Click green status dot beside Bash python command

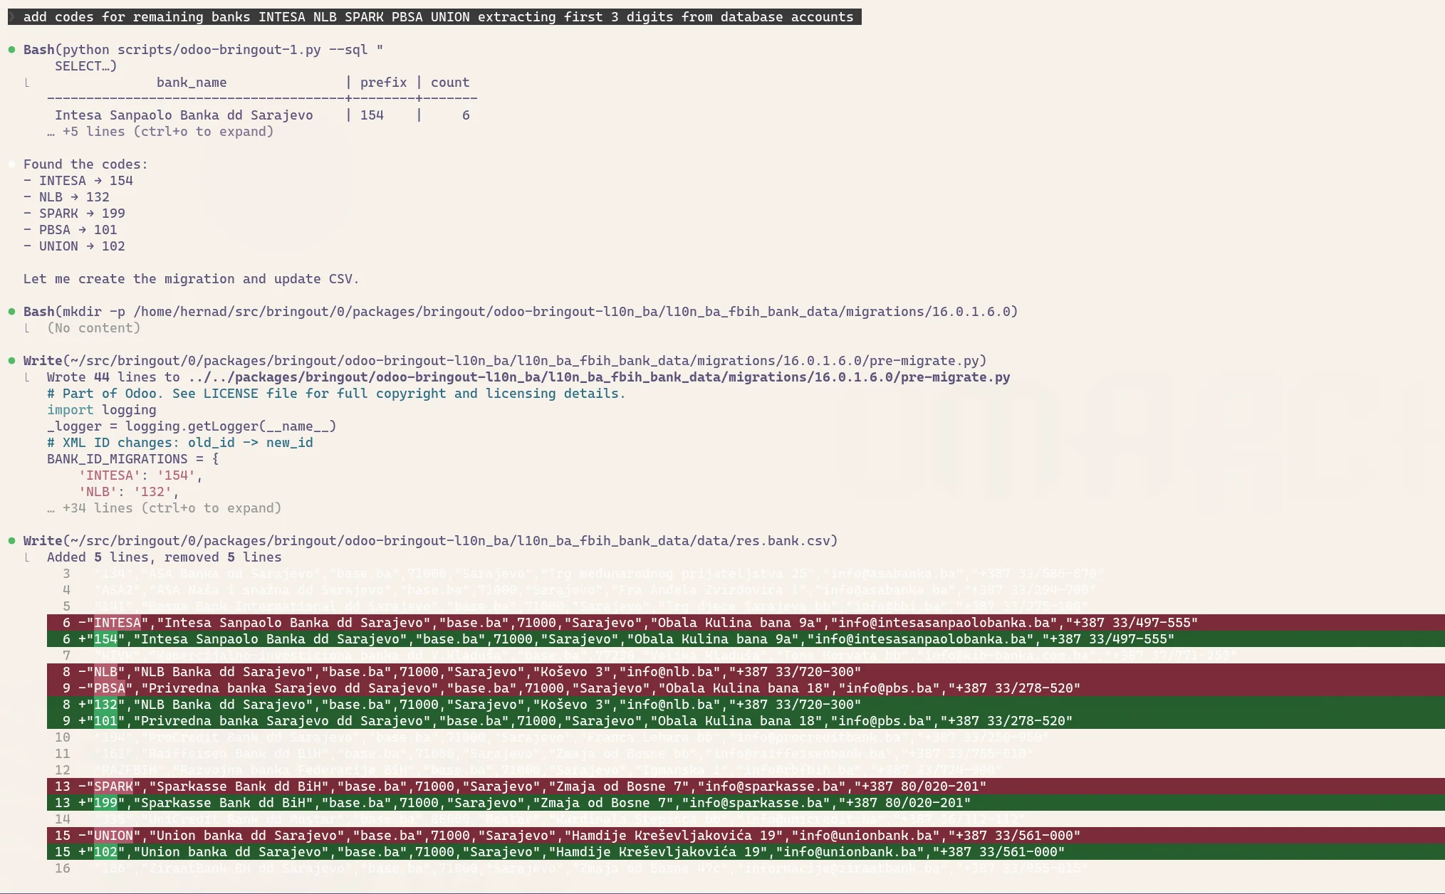tap(12, 50)
